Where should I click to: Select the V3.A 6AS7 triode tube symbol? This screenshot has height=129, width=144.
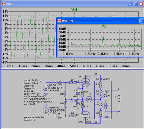pyautogui.click(x=85, y=82)
